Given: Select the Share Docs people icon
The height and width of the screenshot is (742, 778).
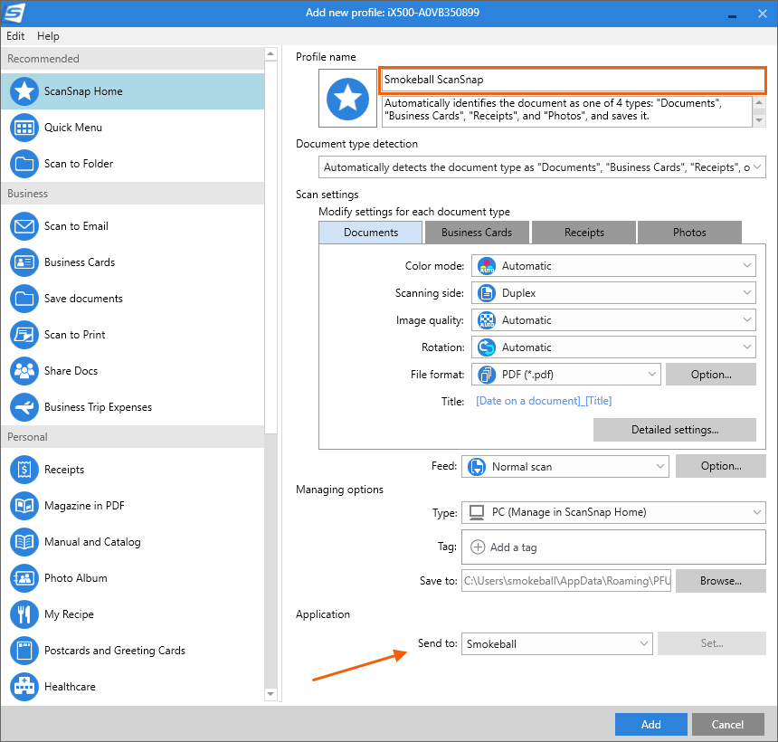Looking at the screenshot, I should pos(24,371).
